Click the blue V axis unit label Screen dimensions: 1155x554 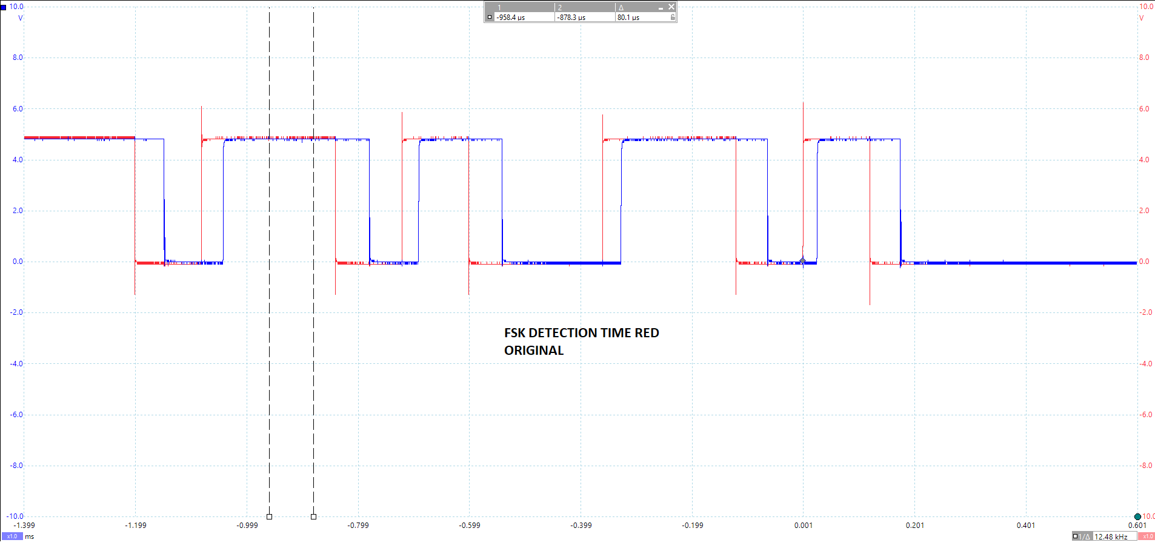(x=20, y=18)
